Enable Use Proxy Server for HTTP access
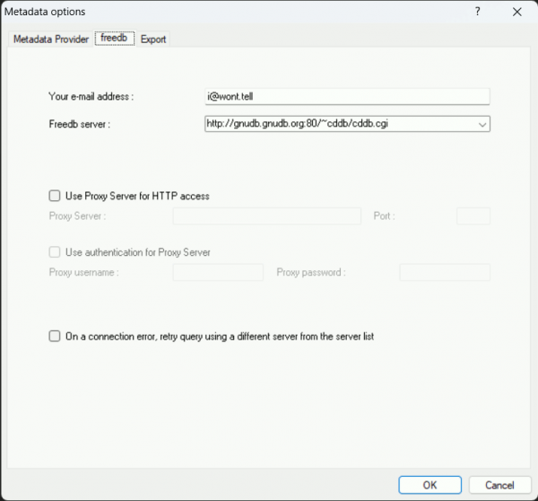 click(55, 195)
